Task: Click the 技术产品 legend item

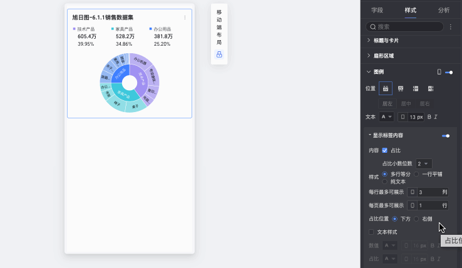Action: [x=84, y=29]
